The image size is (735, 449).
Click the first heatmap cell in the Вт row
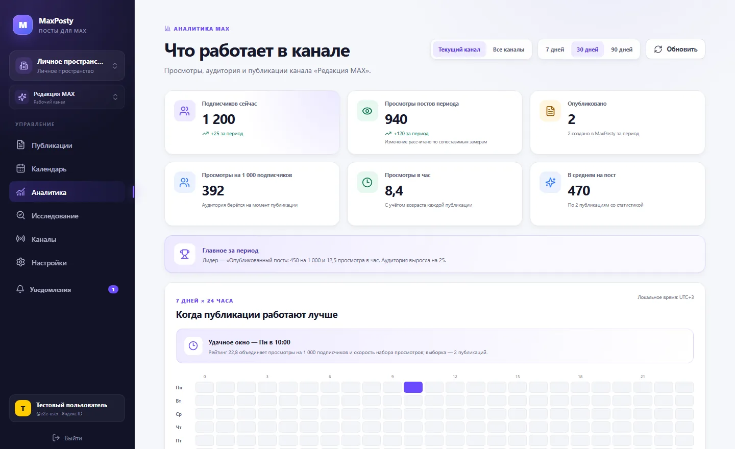click(x=205, y=401)
